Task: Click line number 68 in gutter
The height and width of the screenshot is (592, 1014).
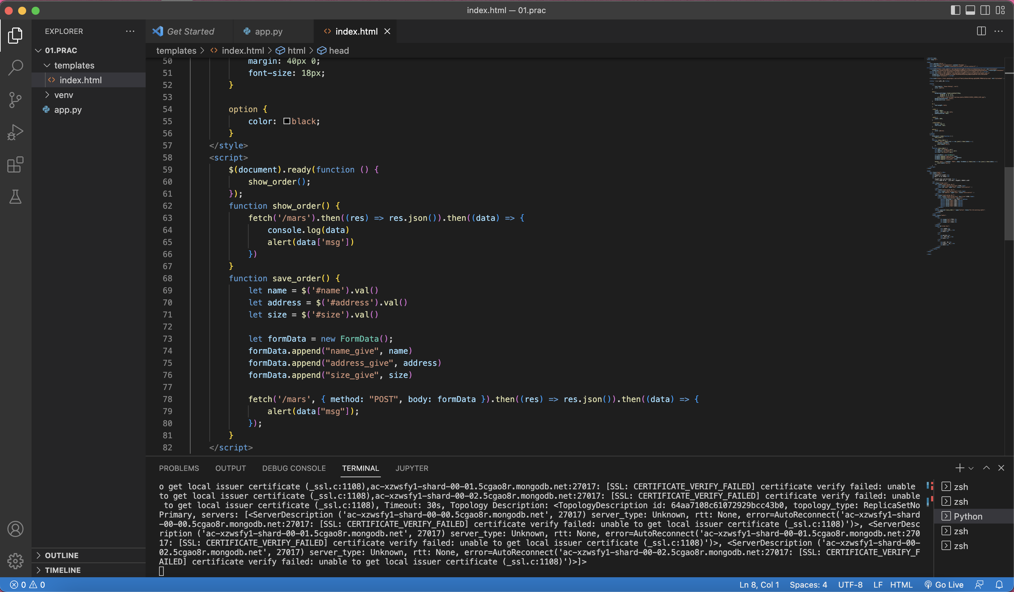Action: coord(167,279)
